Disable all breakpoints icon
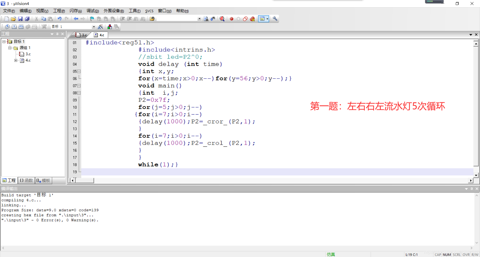Image resolution: width=480 pixels, height=257 pixels. pos(245,19)
